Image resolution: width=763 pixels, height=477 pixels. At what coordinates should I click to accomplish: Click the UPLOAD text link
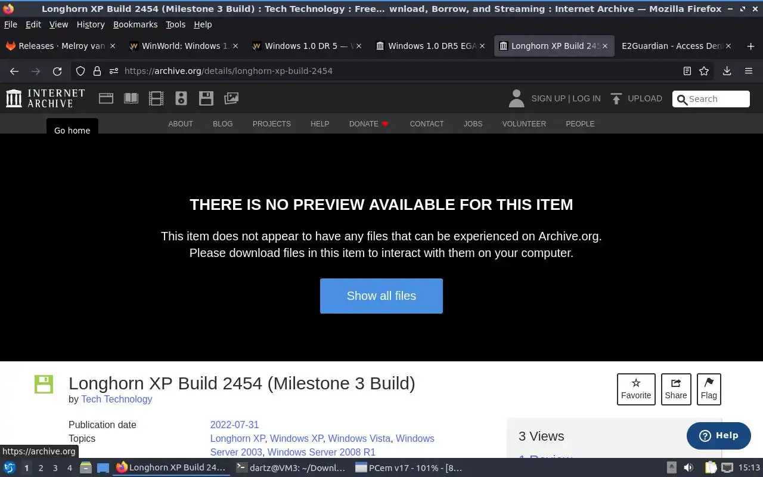click(645, 98)
